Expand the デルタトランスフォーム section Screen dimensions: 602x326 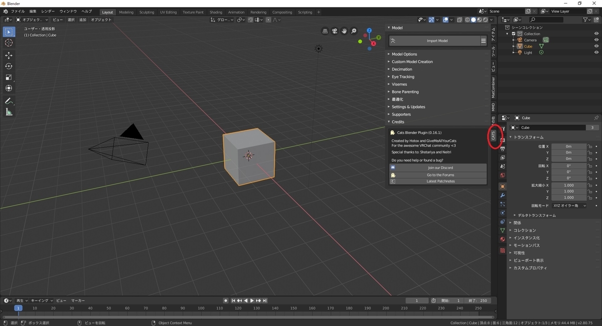(x=536, y=215)
